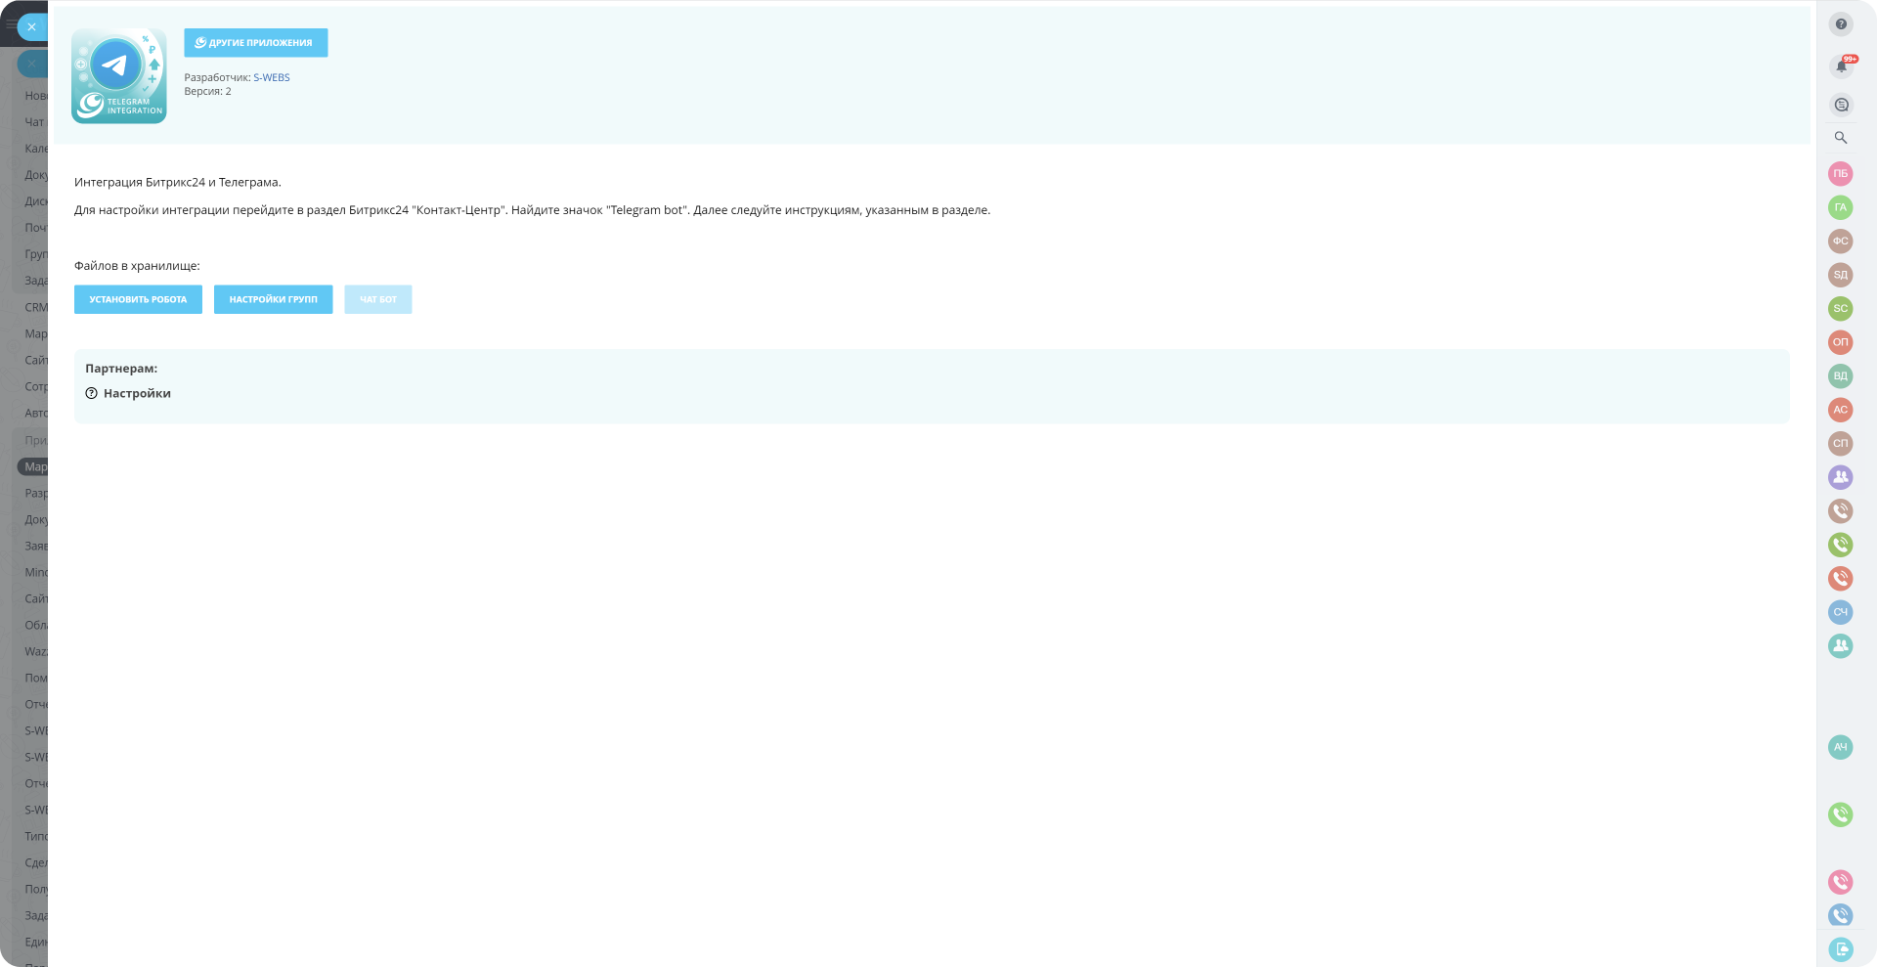Open the brown phone call icon
The height and width of the screenshot is (967, 1877).
coord(1841,511)
